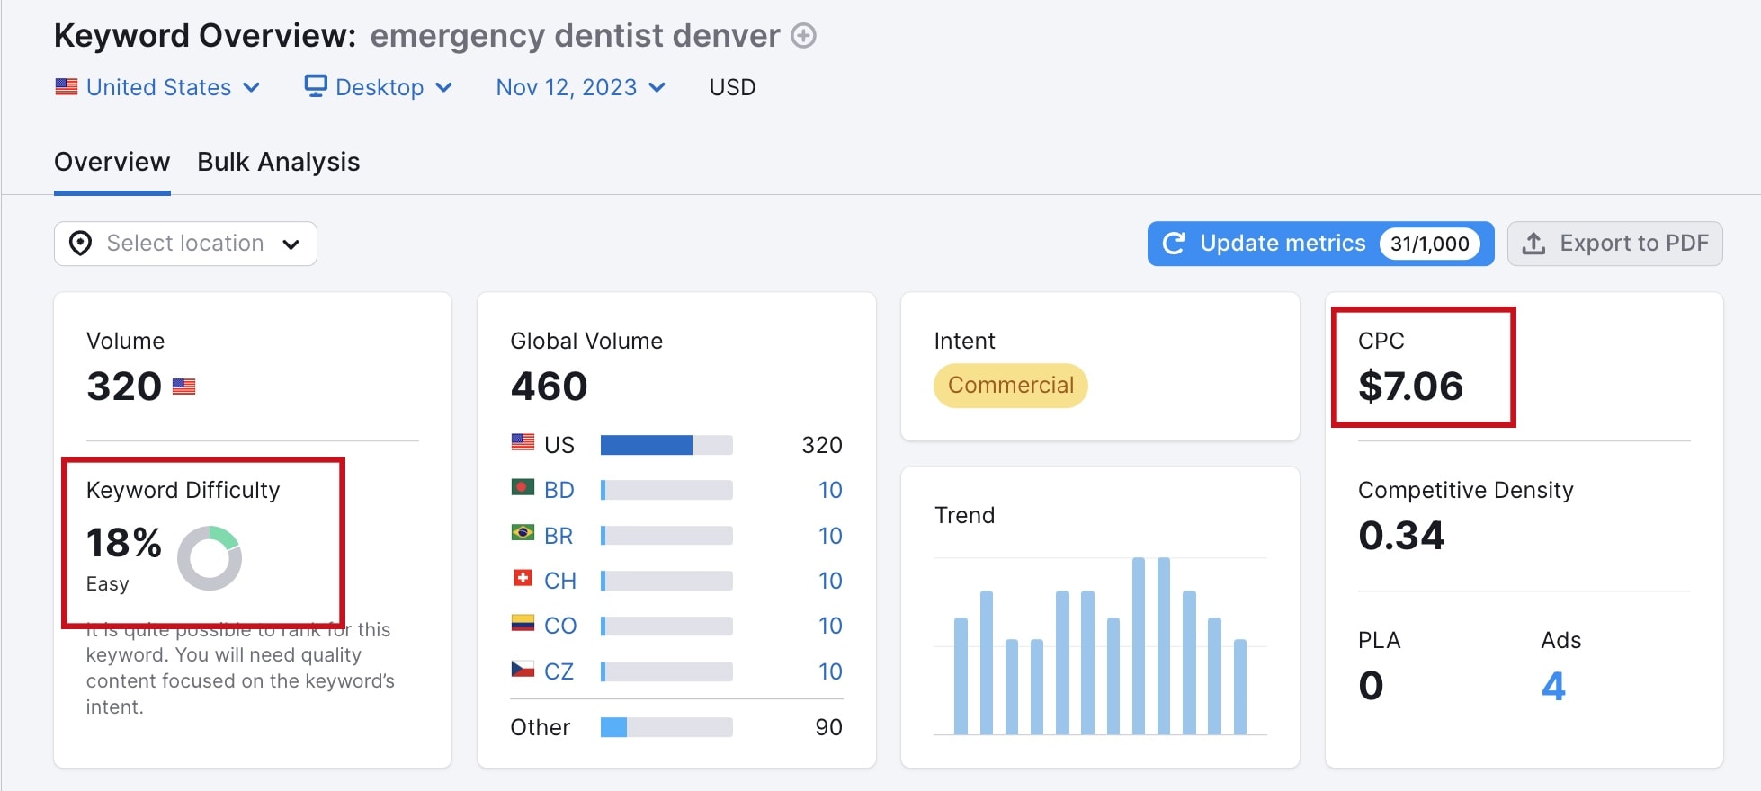Viewport: 1761px width, 791px height.
Task: Click the Commercial intent badge
Action: click(1010, 385)
